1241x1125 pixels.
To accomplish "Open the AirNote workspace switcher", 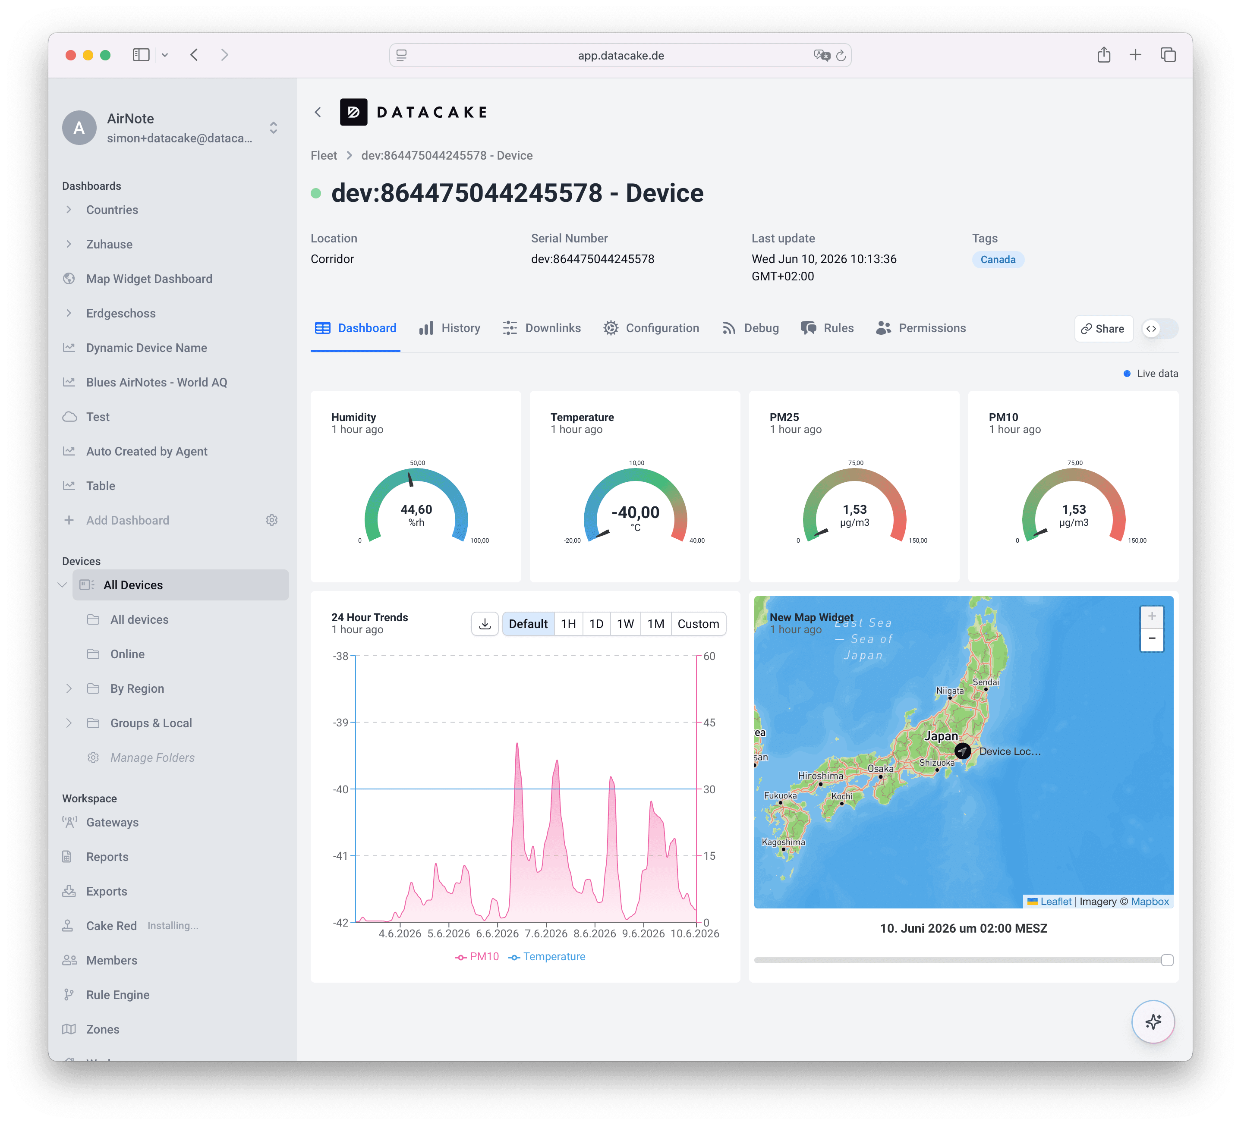I will 273,127.
